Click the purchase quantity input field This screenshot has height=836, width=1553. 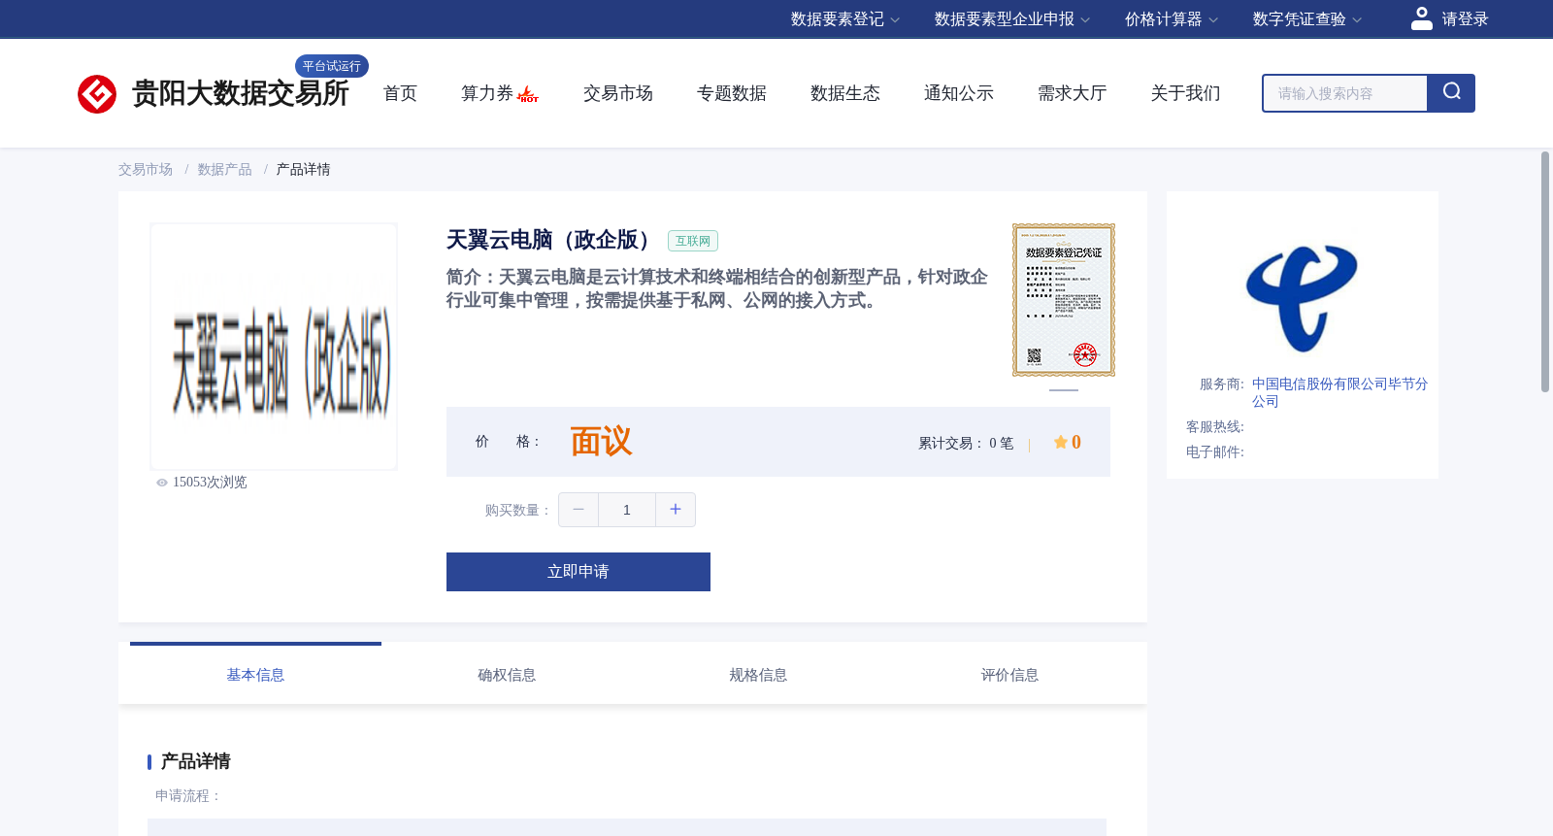[x=627, y=510]
